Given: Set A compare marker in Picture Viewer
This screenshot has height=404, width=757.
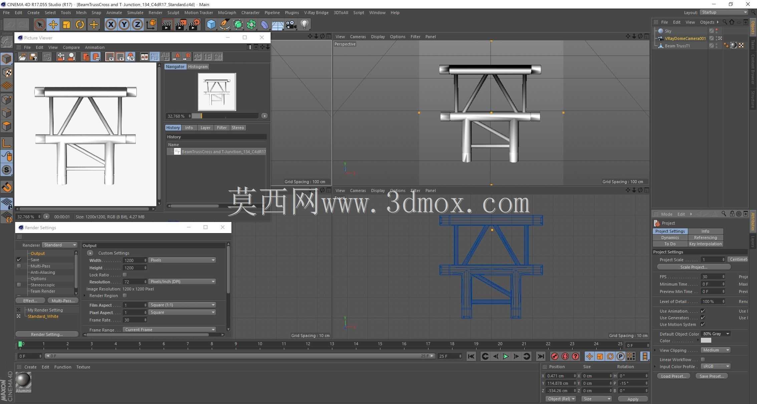Looking at the screenshot, I should point(176,57).
